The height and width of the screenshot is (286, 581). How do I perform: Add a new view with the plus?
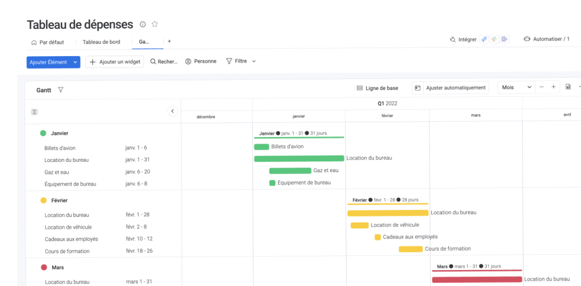pos(169,41)
